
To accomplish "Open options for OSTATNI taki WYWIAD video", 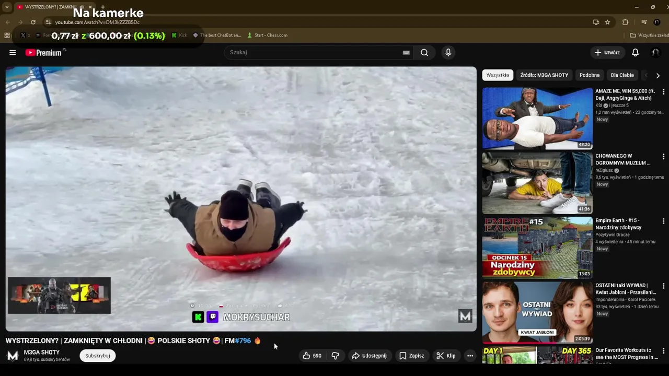I will (x=663, y=286).
